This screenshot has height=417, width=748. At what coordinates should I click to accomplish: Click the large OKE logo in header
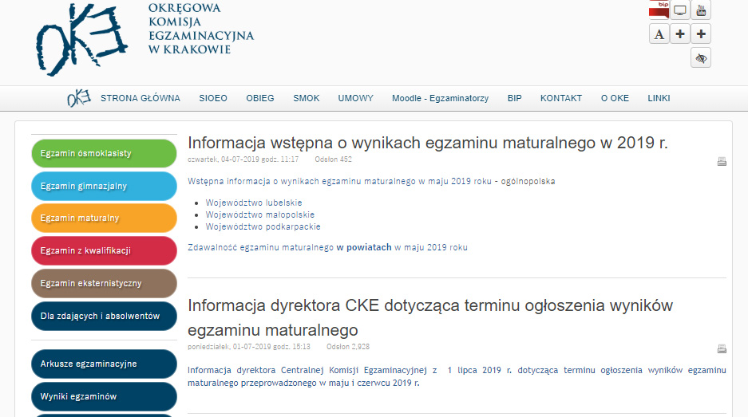pos(81,40)
